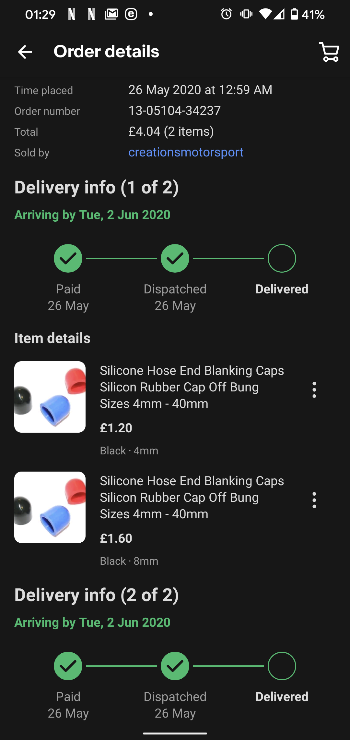This screenshot has height=740, width=350.
Task: Open seller creationsmotorsport link
Action: 186,152
